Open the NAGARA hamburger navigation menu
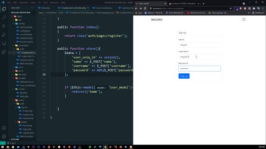 244,19
